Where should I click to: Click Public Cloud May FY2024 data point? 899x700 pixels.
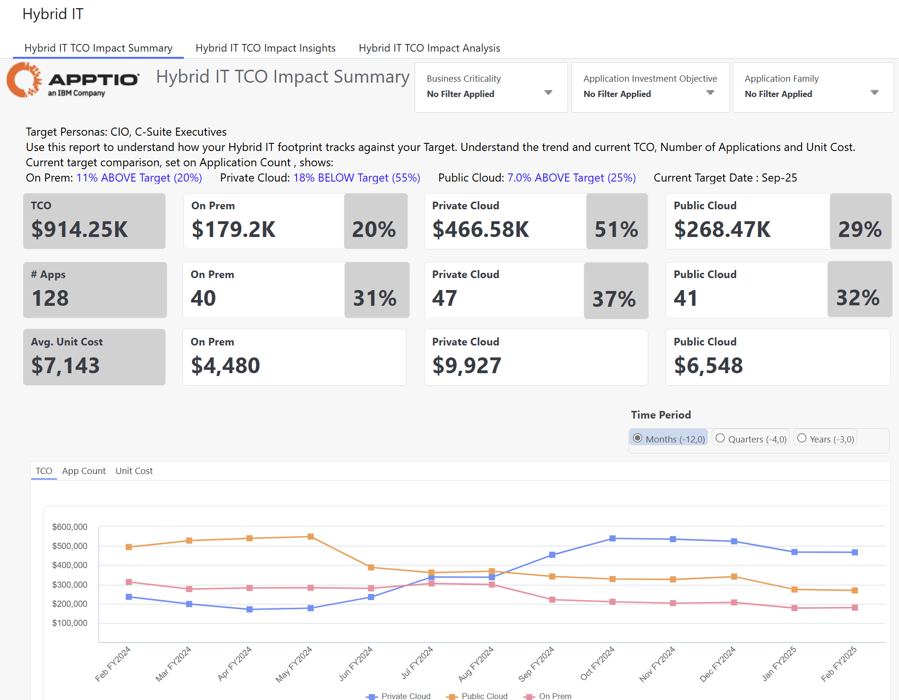pyautogui.click(x=310, y=537)
